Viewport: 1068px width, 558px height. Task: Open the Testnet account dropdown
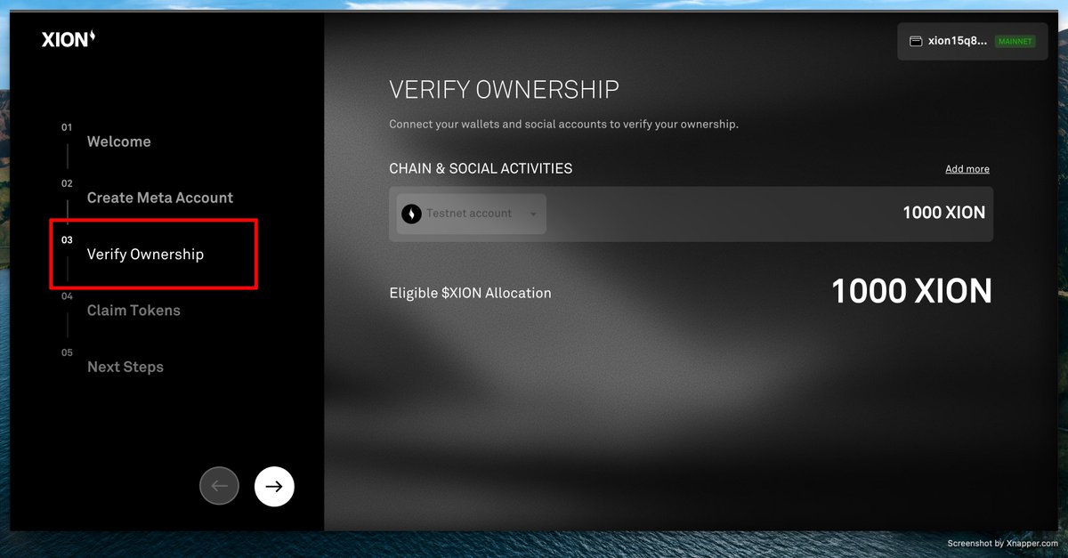pyautogui.click(x=471, y=214)
